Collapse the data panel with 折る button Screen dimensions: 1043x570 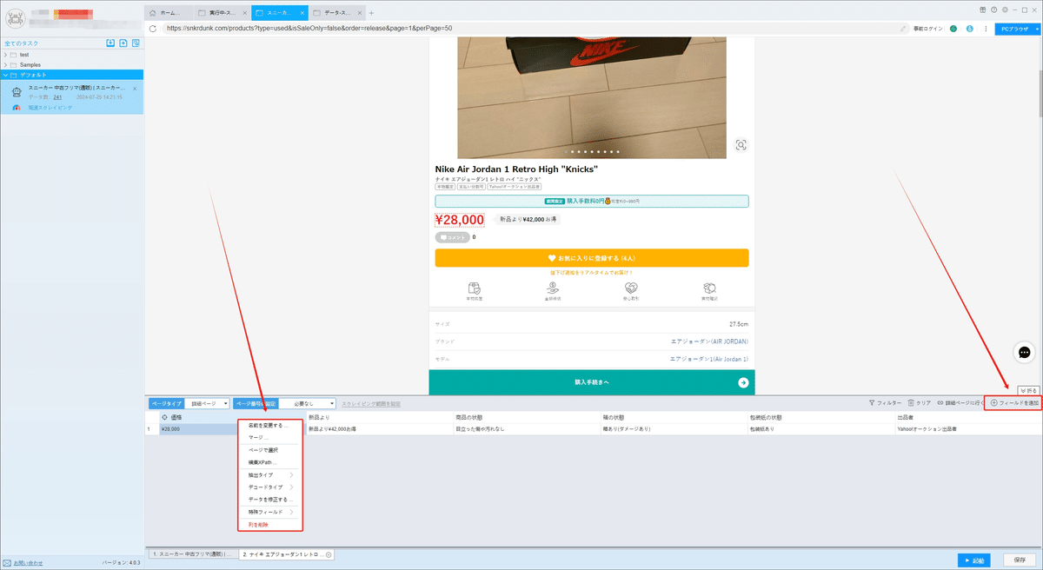tap(1029, 391)
